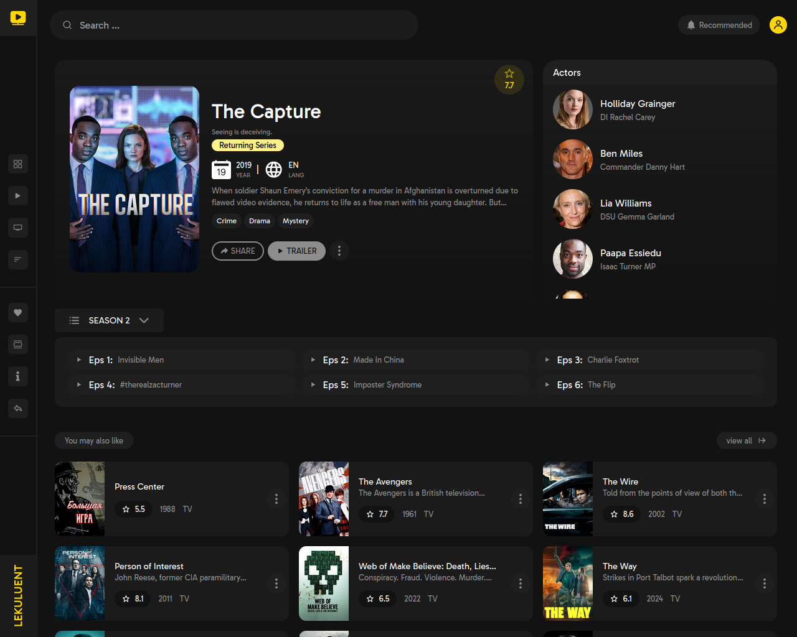Click 'Holliday Grainger' actor name

[x=638, y=104]
